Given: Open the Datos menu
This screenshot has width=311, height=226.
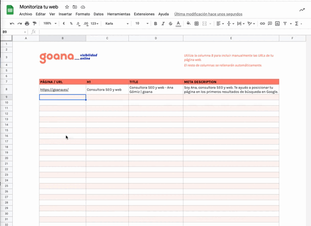Looking at the screenshot, I should click(x=99, y=14).
